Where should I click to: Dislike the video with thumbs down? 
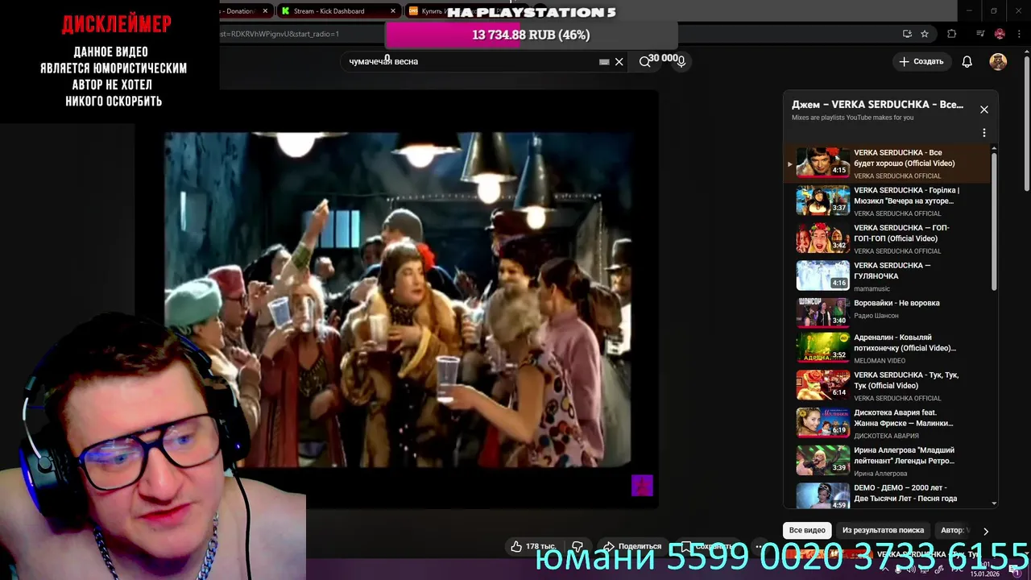coord(578,546)
